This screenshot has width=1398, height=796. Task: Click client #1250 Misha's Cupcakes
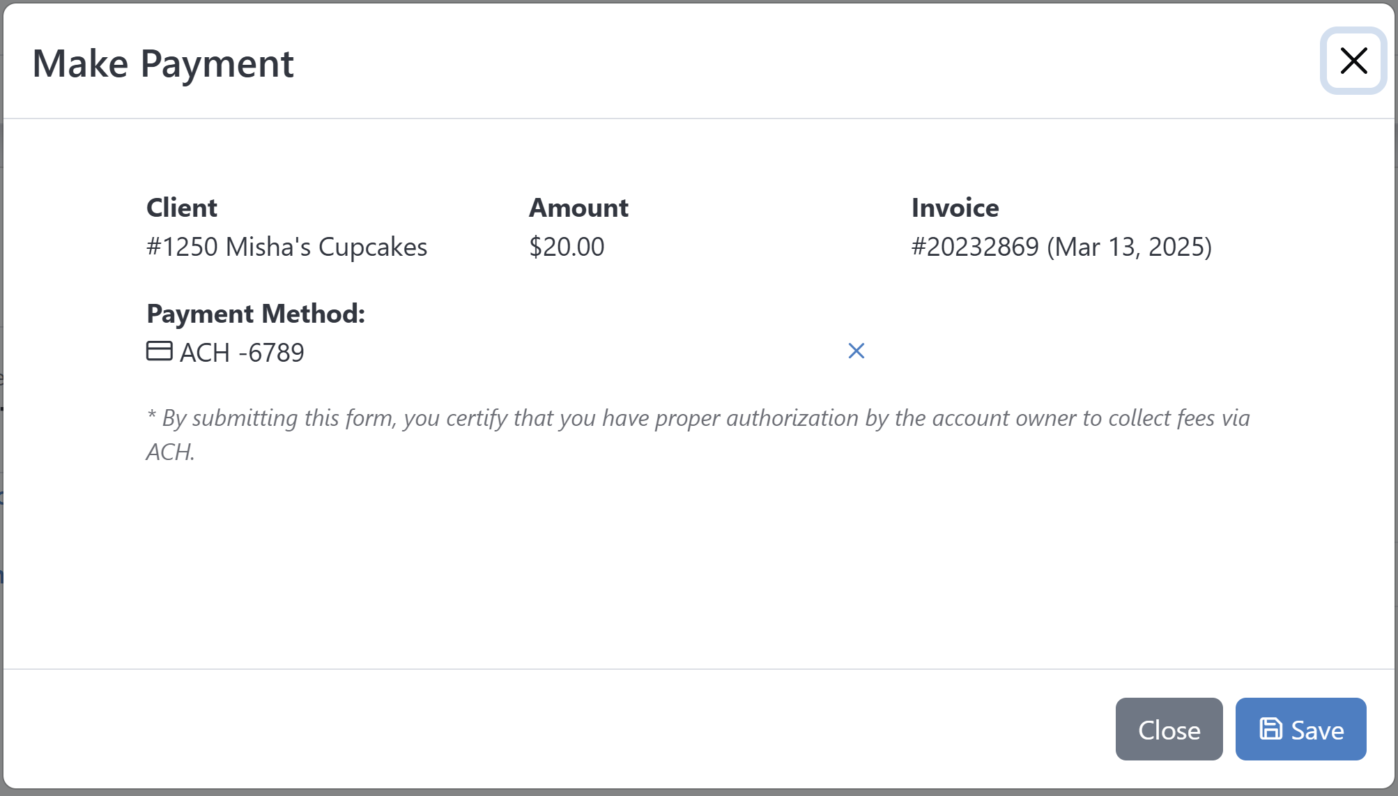click(286, 246)
